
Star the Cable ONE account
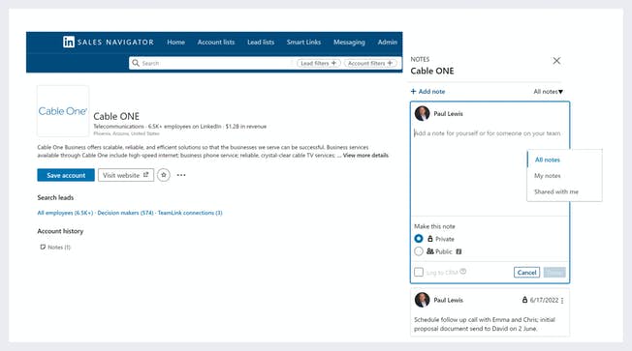tap(163, 175)
